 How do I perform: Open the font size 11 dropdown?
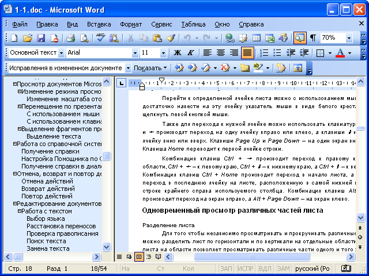click(165, 52)
